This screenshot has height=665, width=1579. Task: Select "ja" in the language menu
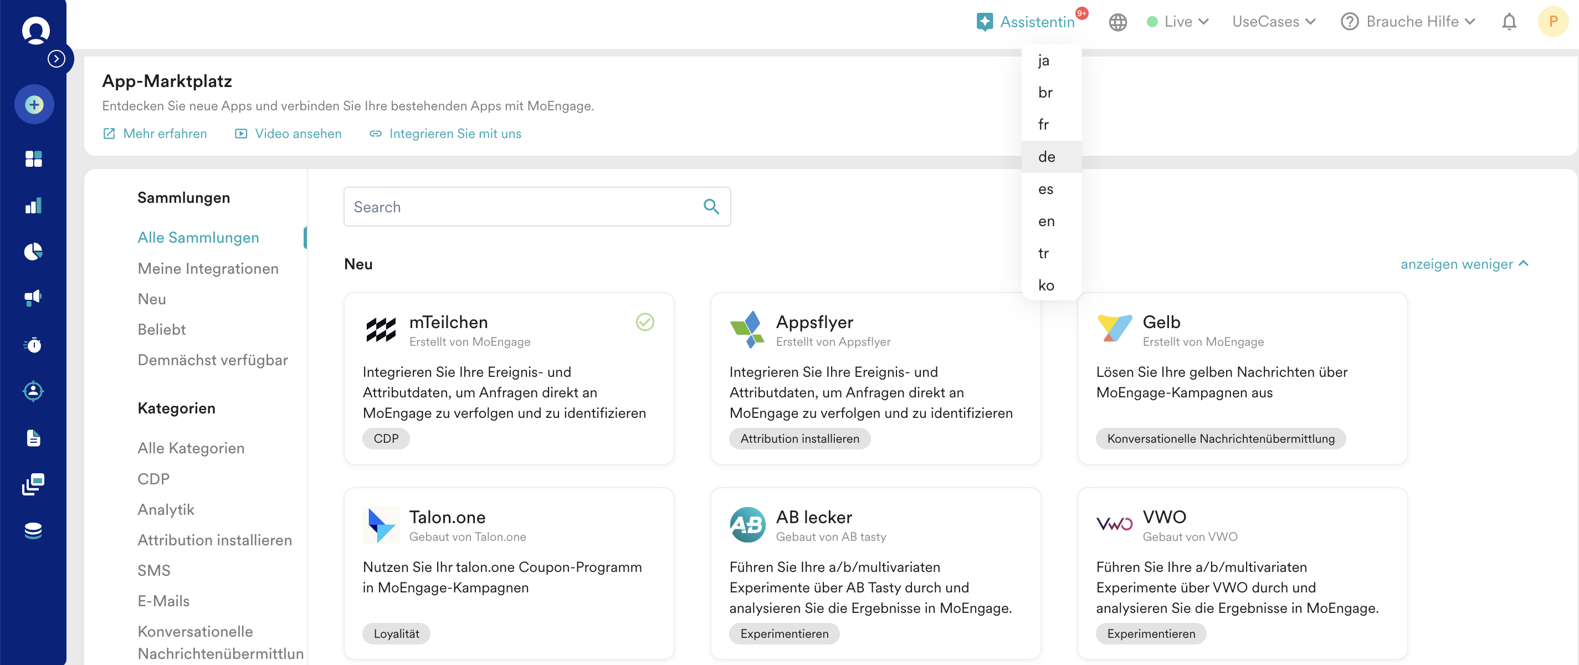tap(1044, 60)
